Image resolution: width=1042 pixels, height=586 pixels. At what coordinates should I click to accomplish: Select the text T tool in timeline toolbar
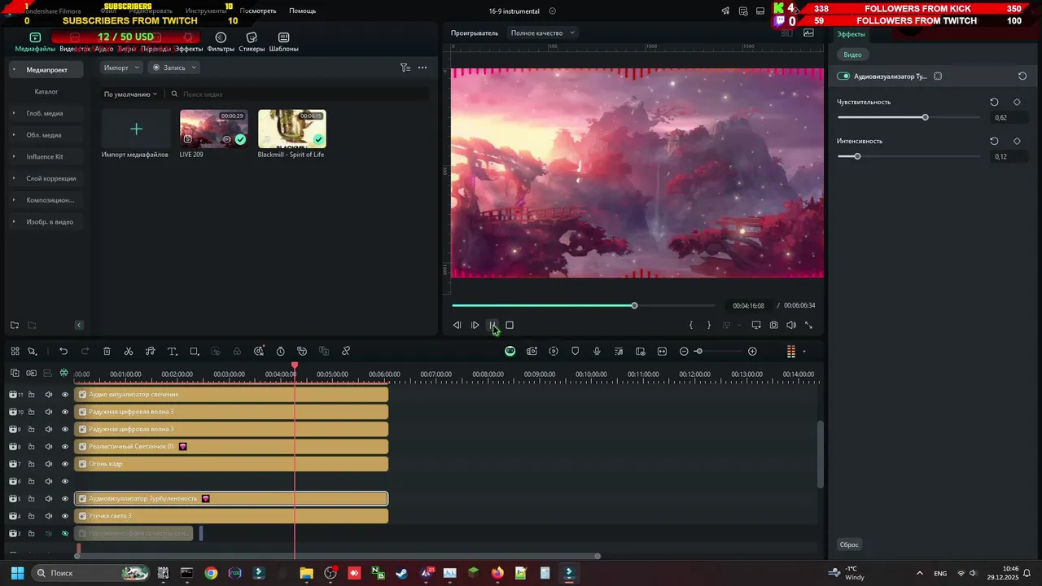tap(172, 352)
